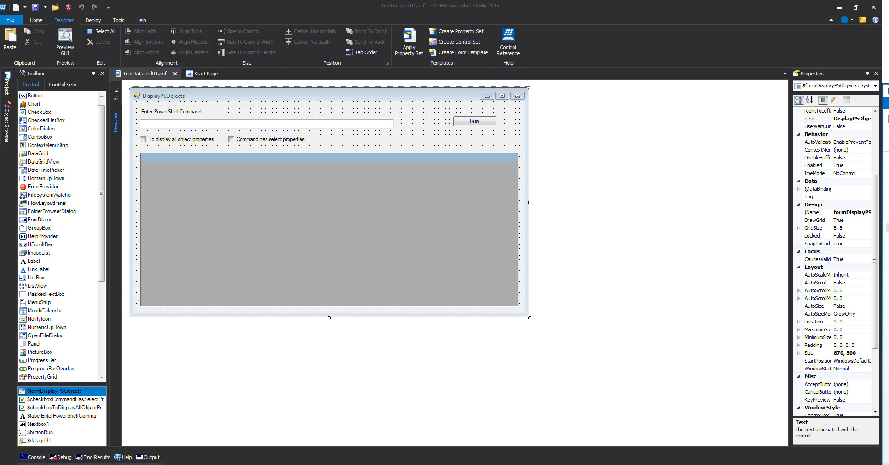889x465 pixels.
Task: Select the ProgressBar control in Toolbox
Action: coord(38,360)
